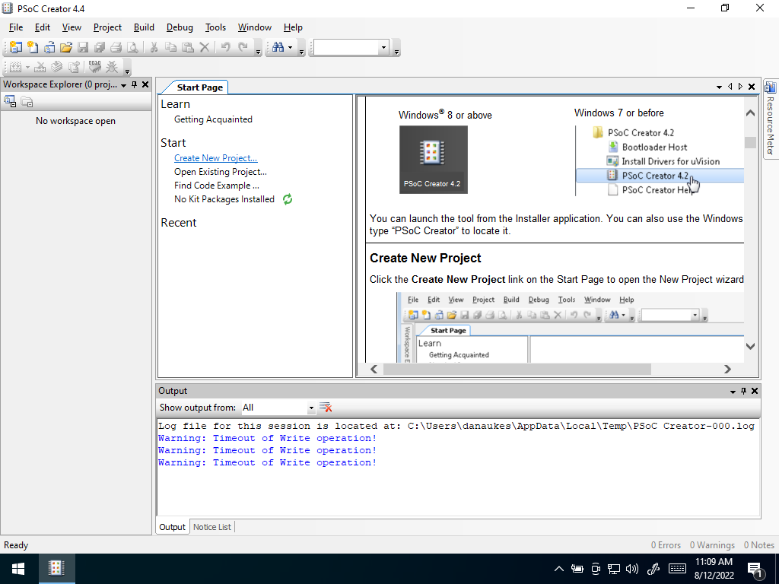This screenshot has height=584, width=779.
Task: Click PSoC Creator taskbar icon
Action: (x=56, y=569)
